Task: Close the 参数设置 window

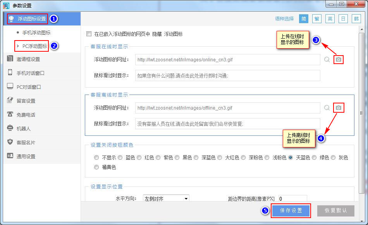Action: 356,4
